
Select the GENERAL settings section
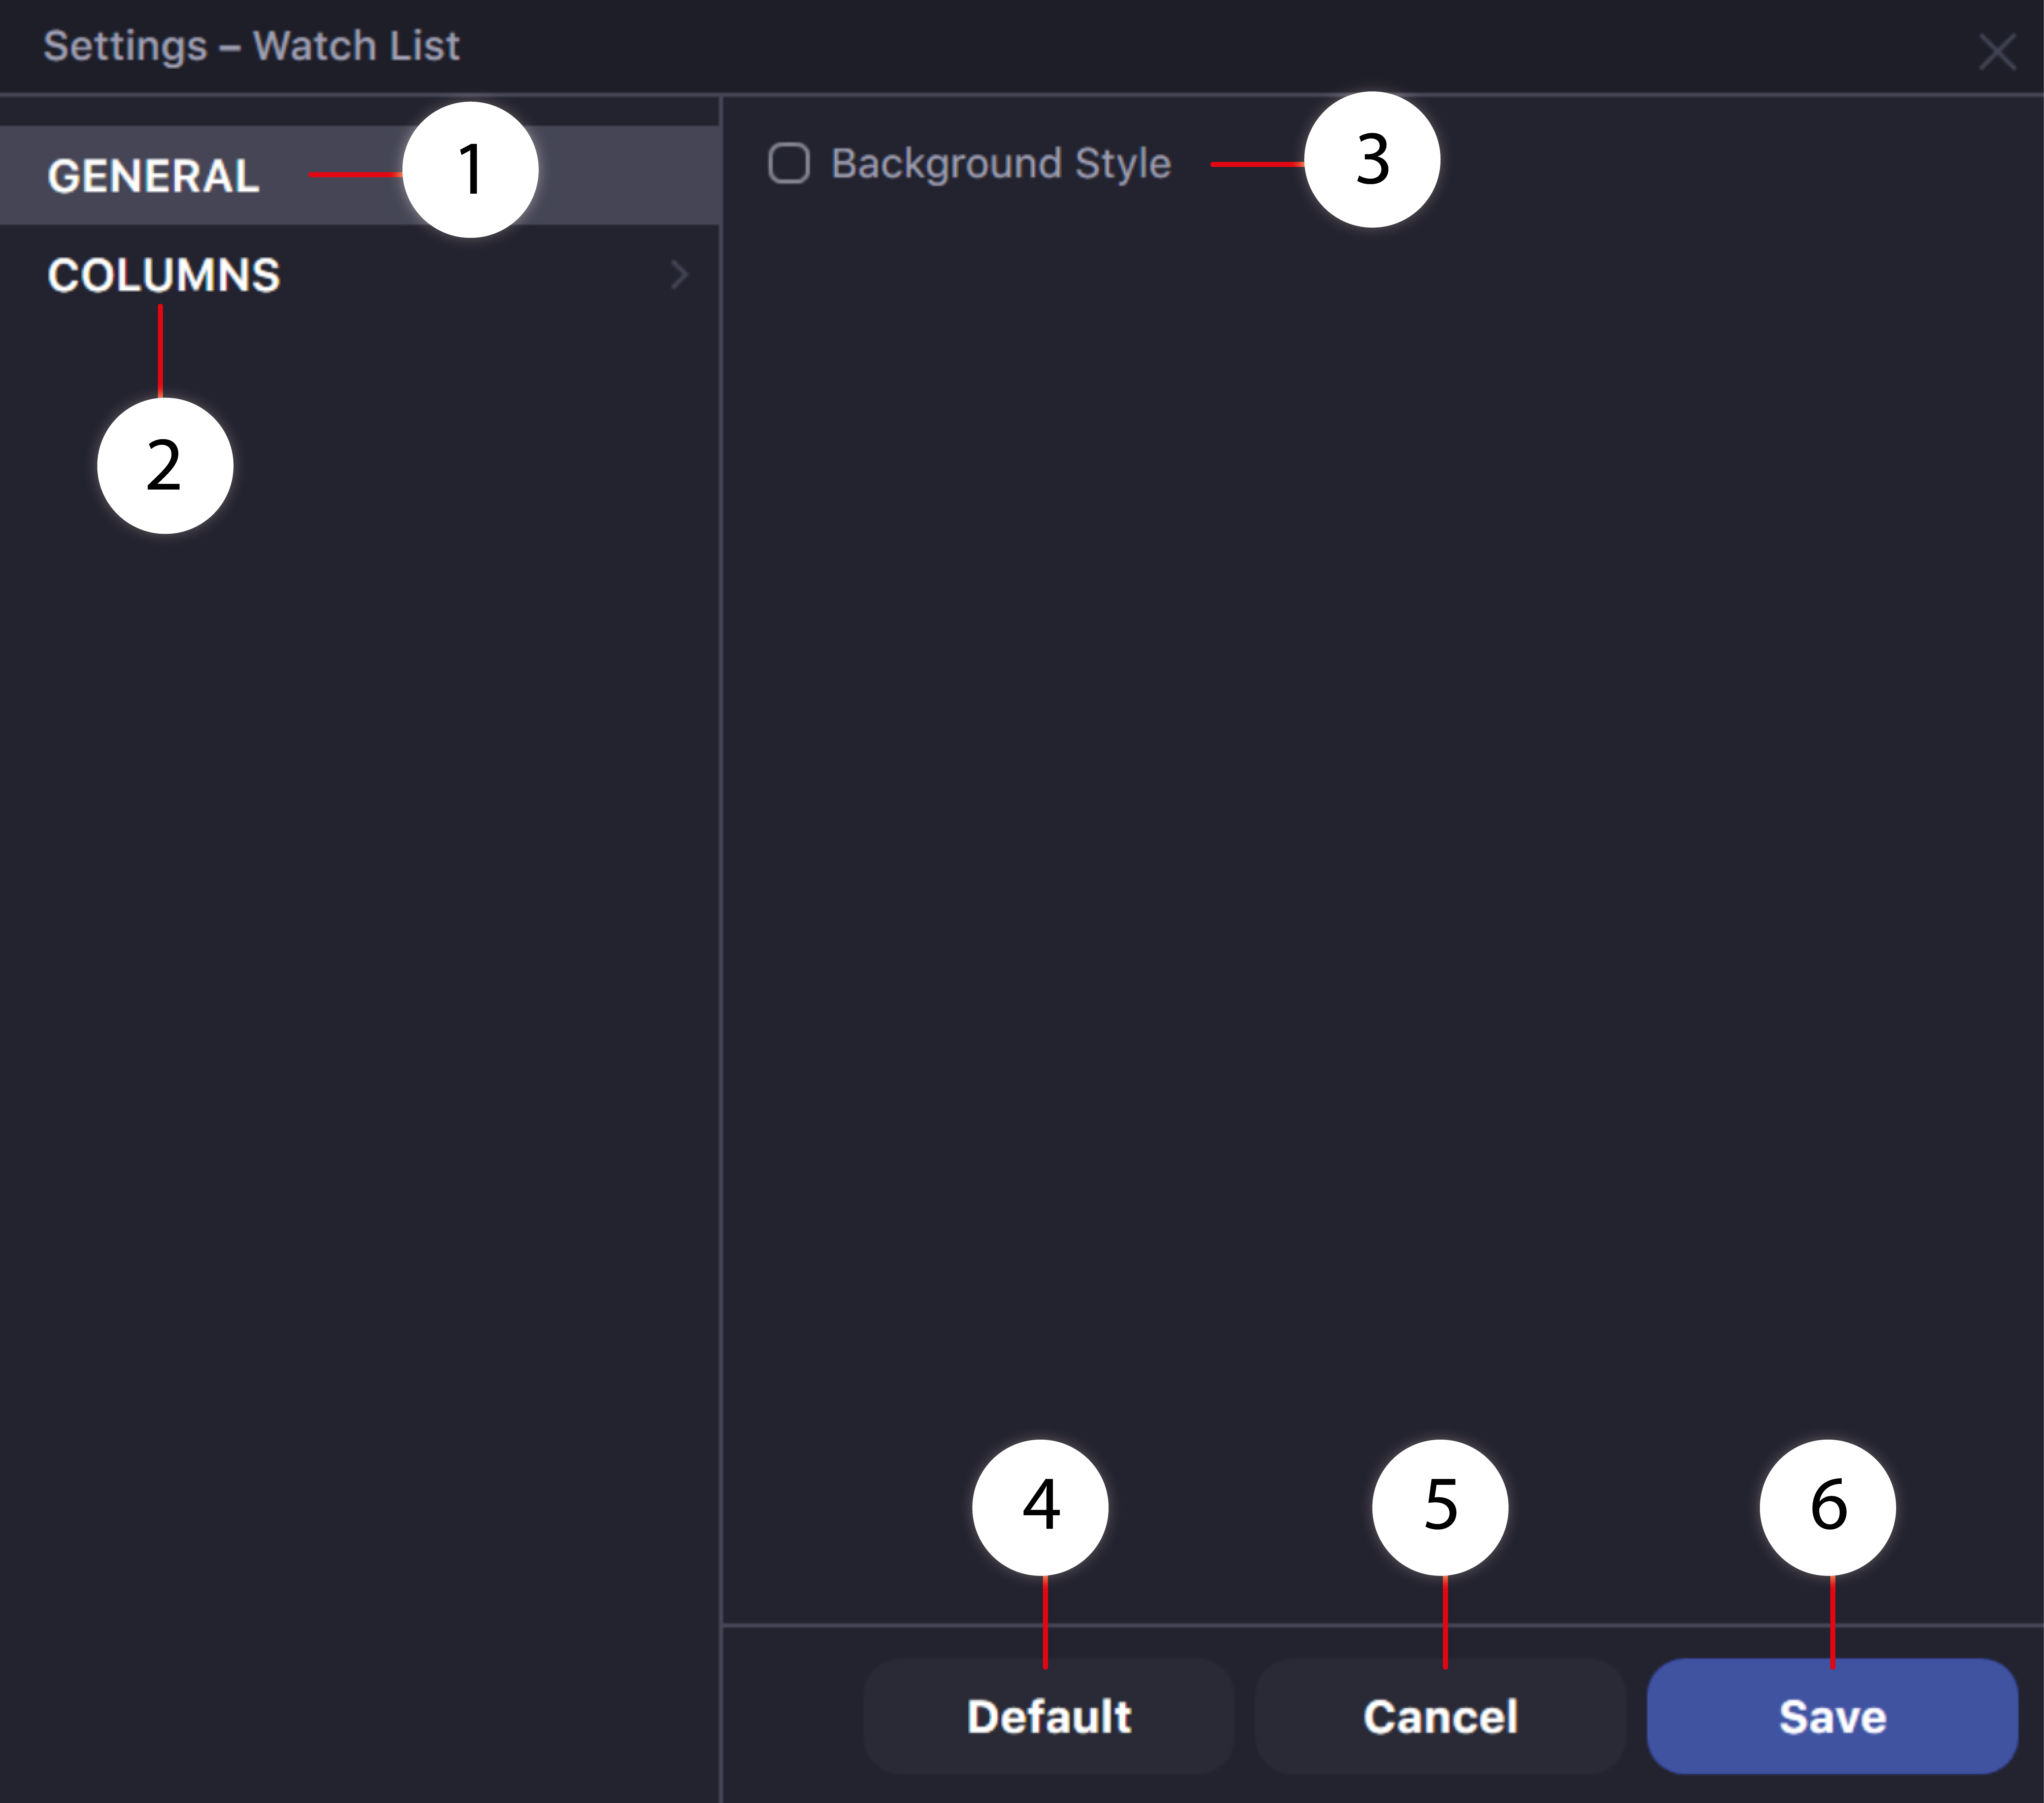pos(360,175)
